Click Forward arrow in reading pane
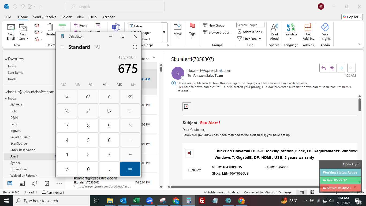Image resolution: width=366 pixels, height=206 pixels. coord(341,68)
